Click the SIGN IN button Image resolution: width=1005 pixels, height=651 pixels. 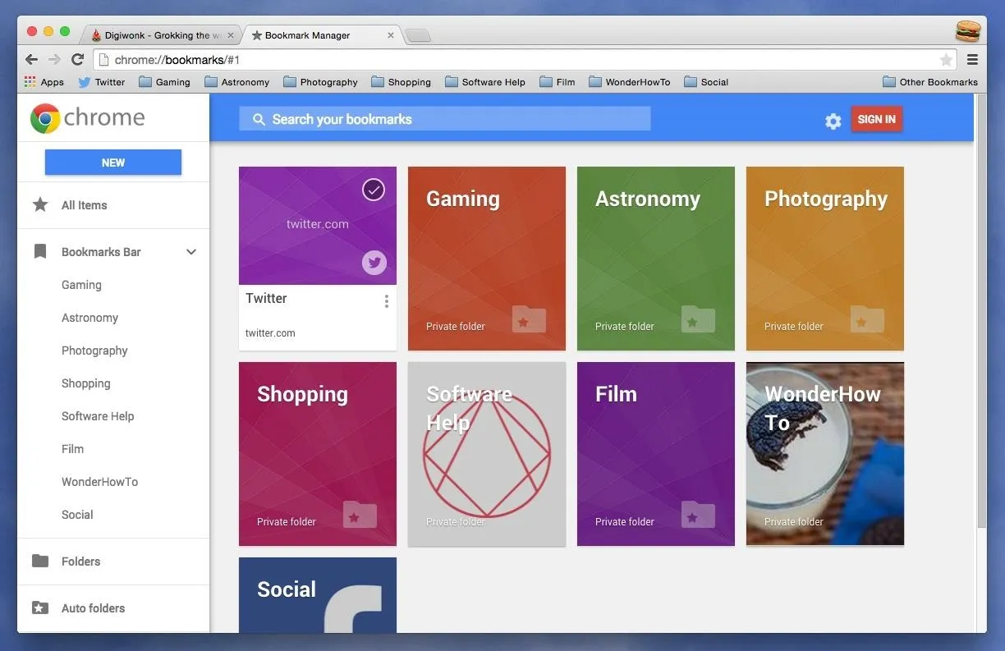pos(877,119)
